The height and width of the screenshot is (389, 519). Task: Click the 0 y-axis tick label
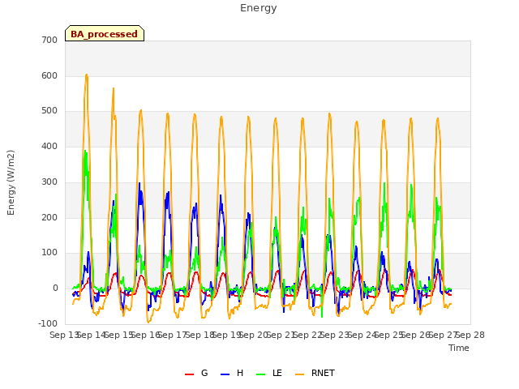(x=55, y=289)
